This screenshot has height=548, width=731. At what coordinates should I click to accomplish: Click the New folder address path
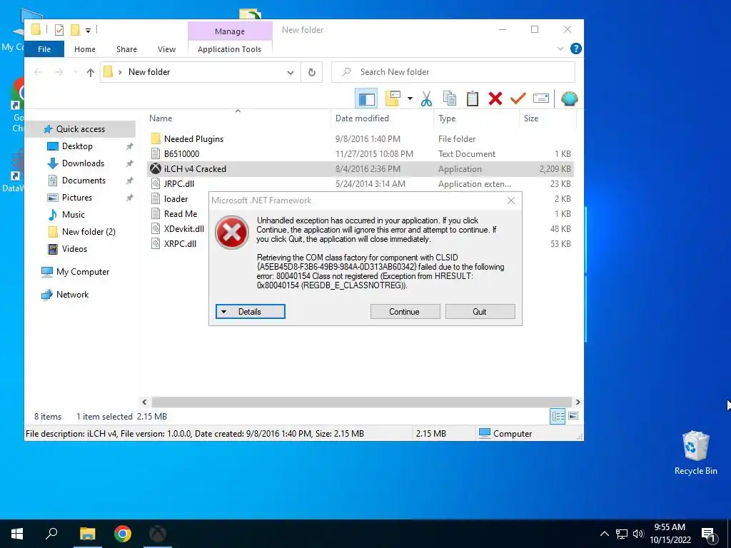pos(149,72)
